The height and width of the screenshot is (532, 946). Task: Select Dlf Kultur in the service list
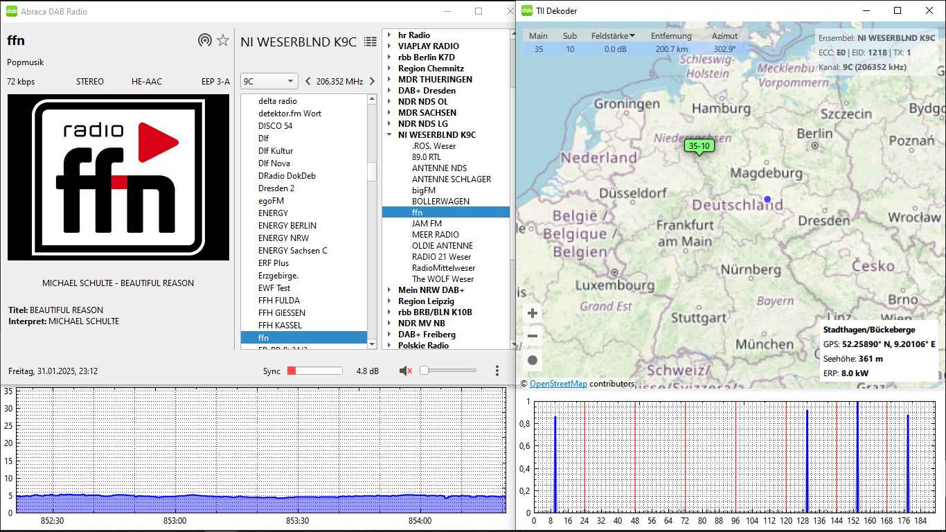pyautogui.click(x=276, y=151)
